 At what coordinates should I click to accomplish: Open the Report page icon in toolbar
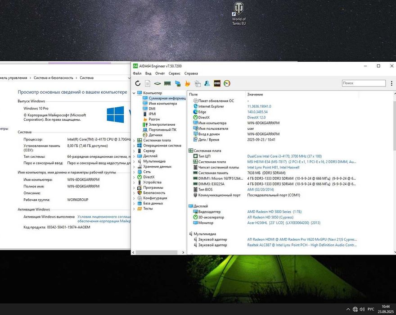148,83
